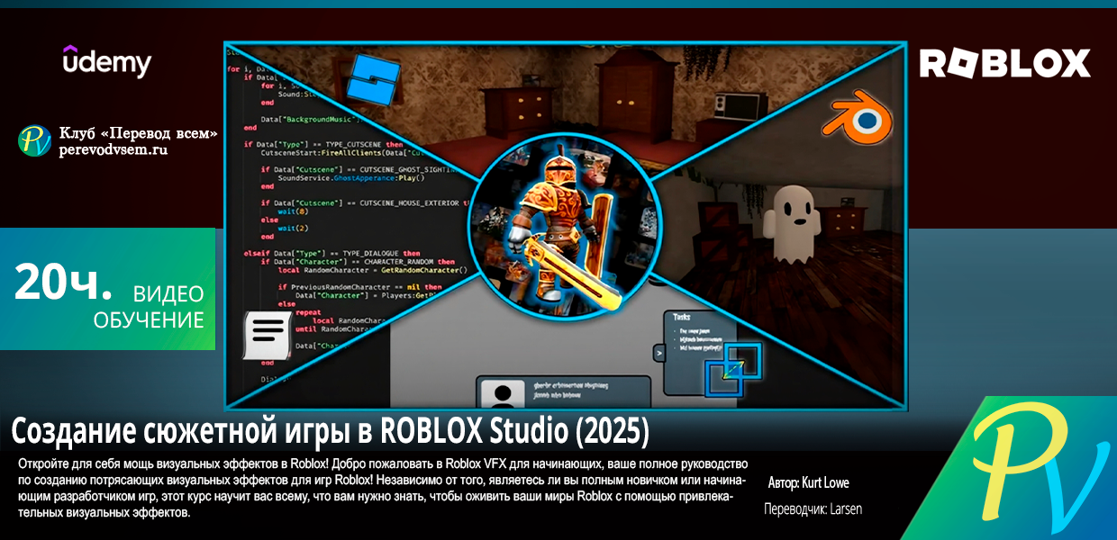
Task: Click the 20ч. duration label
Action: click(x=63, y=283)
